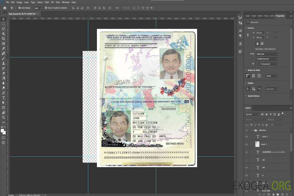Screen dimensions: 294x196
Task: Open the layer filter Kind dropdown
Action: coord(252,114)
